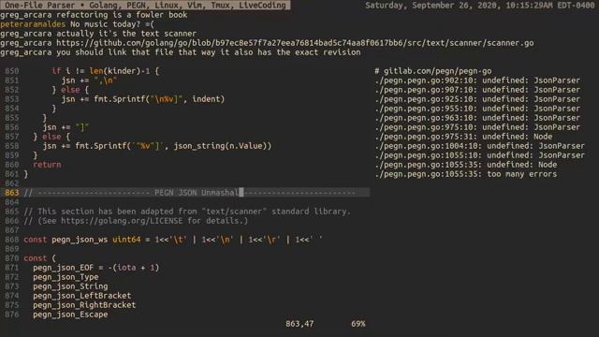Click 'pegn_json_Escape' on line 876
This screenshot has width=599, height=337.
point(70,315)
